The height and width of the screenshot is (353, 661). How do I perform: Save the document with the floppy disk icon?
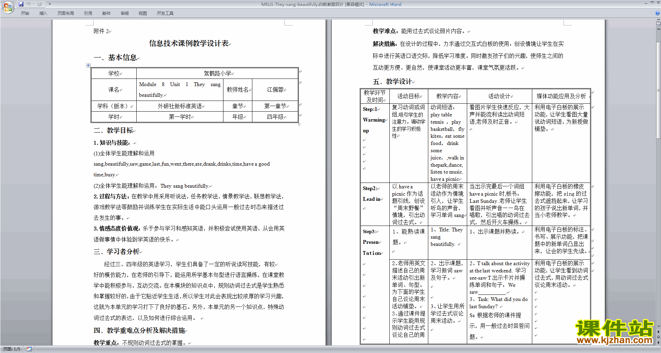21,4
